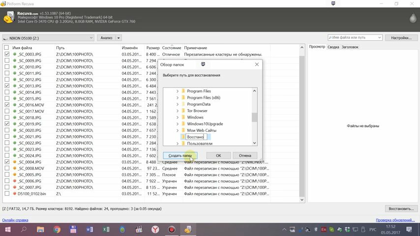The width and height of the screenshot is (420, 236).
Task: Sort by the Размер column header
Action: [152, 48]
